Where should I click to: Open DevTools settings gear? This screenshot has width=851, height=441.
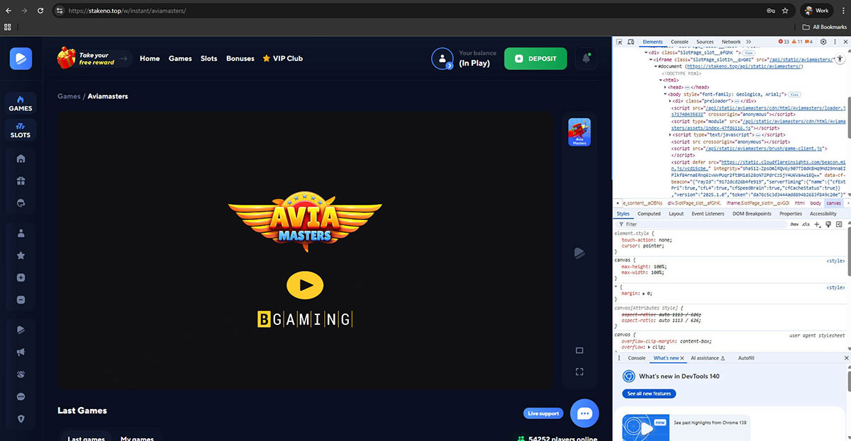pos(823,42)
